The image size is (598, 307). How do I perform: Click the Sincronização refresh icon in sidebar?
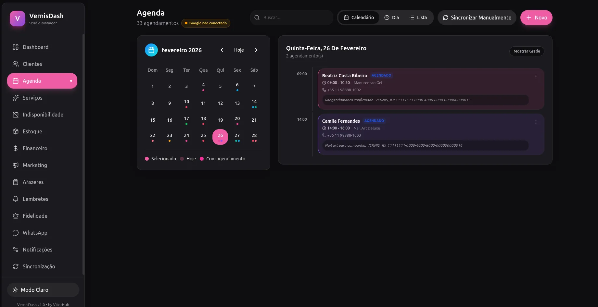click(16, 266)
